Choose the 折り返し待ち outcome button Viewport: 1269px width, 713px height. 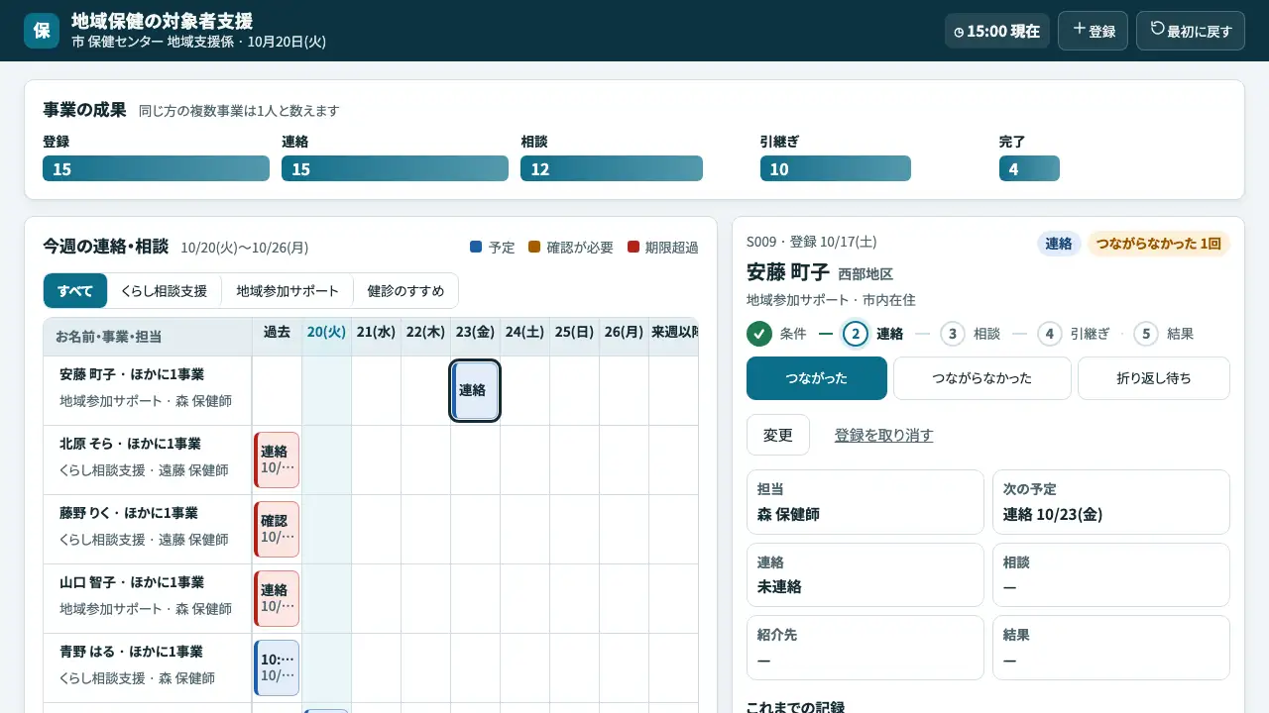click(1154, 378)
